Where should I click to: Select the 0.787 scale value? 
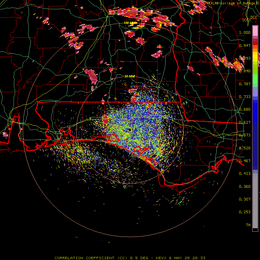tap(245, 84)
